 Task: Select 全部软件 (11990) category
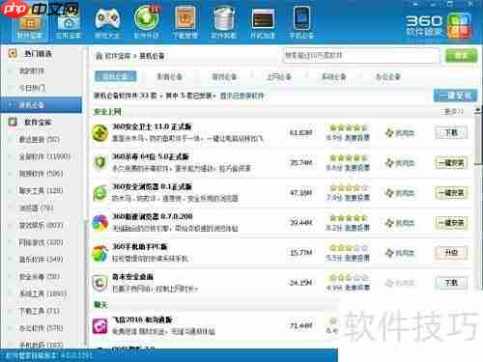(44, 156)
